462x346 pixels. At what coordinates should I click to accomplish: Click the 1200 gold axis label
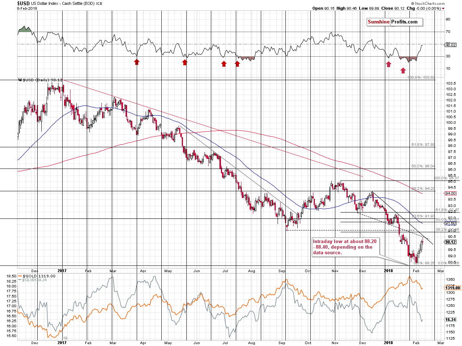coord(450,319)
